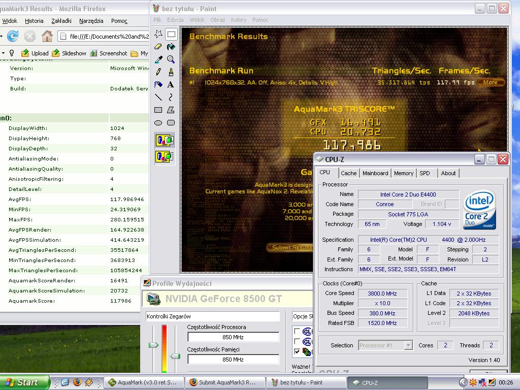Screen dimensions: 520x390
Task: Select the Free-Form Select tool in Paint
Action: coord(158,34)
